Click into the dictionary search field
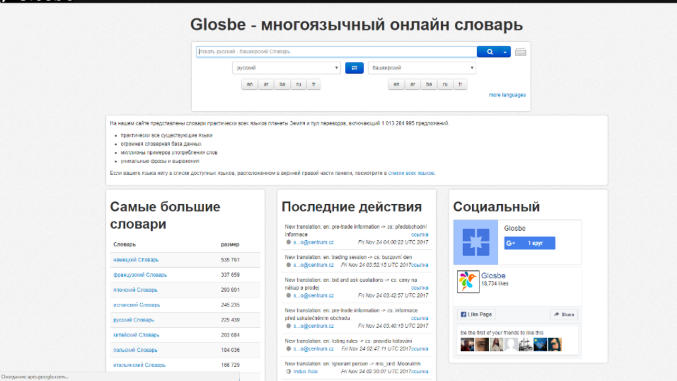Image resolution: width=677 pixels, height=381 pixels. [336, 52]
